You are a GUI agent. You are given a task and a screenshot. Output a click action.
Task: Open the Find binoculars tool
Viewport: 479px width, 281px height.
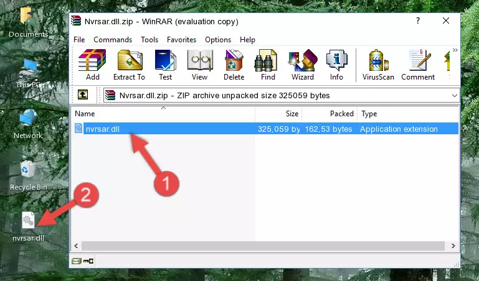tap(268, 65)
